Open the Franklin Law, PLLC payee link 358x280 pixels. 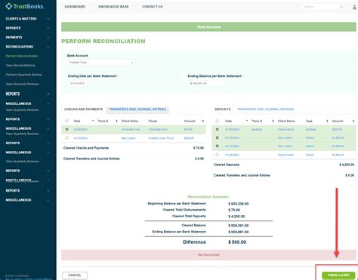[161, 138]
